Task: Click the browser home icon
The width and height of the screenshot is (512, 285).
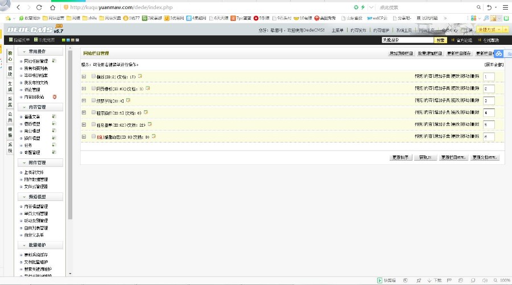Action: (52, 7)
